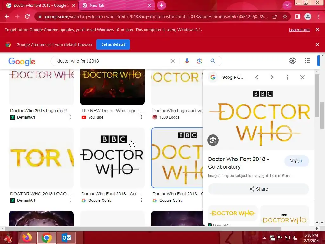Close the New Tab tab
Viewport: 325px width, 244px height.
click(149, 5)
